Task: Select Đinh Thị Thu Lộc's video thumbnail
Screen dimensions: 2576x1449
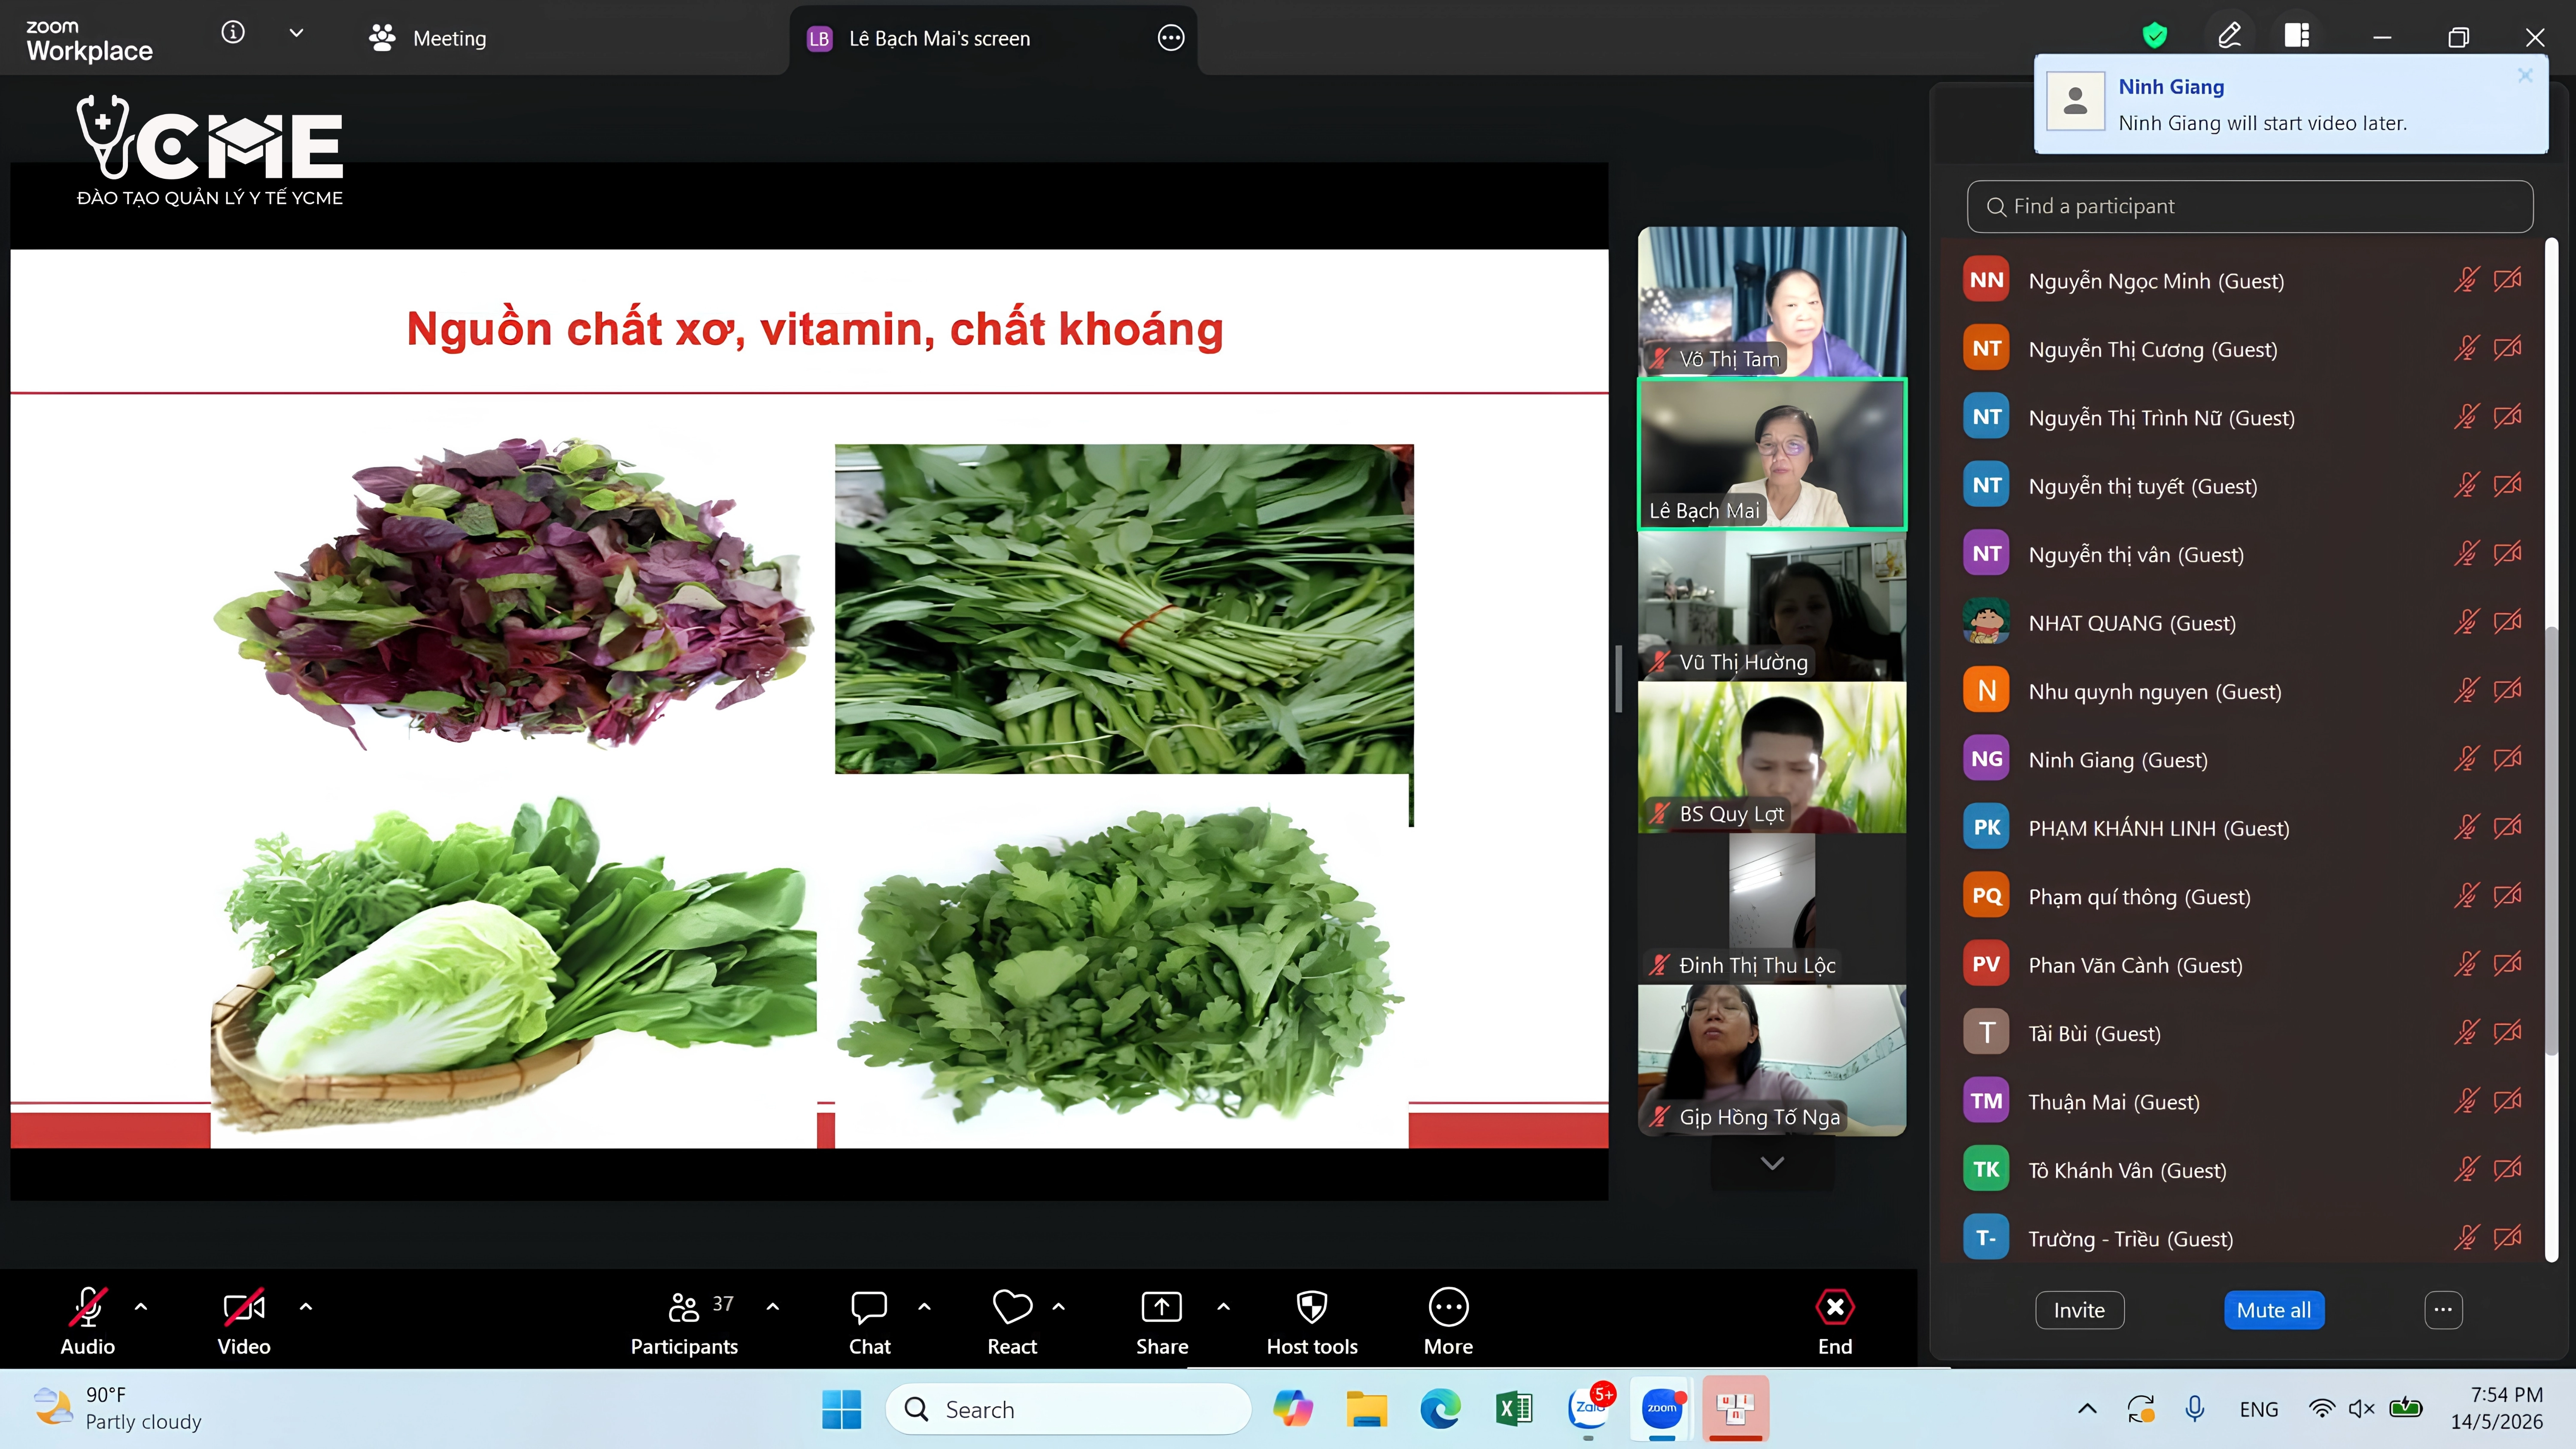Action: (x=1772, y=909)
